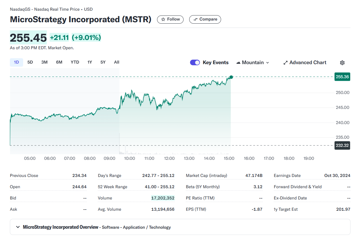Click the compare arrows icon

coord(195,19)
